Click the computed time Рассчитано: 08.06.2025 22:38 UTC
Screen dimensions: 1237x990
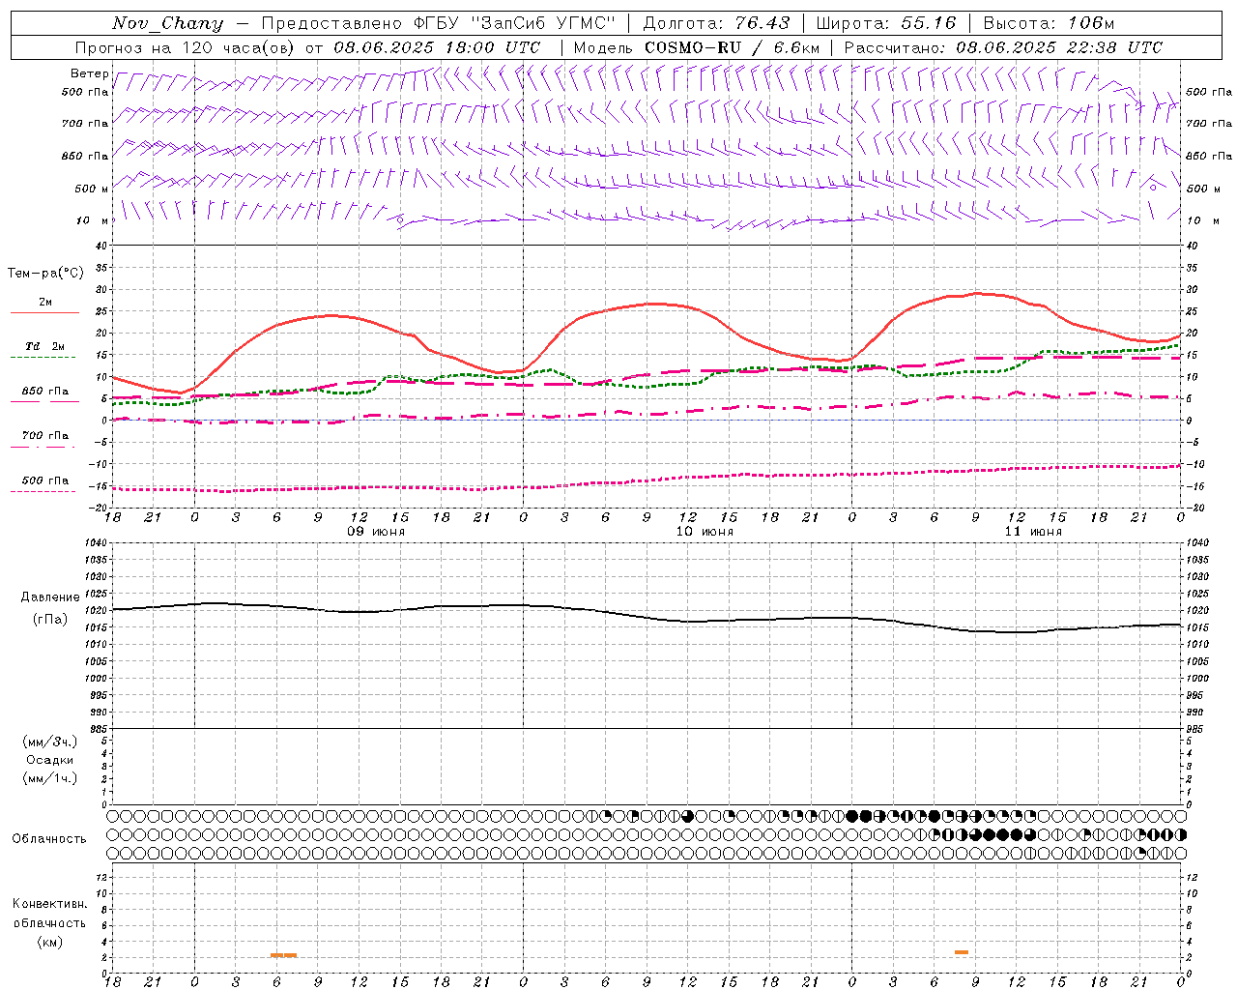1003,47
